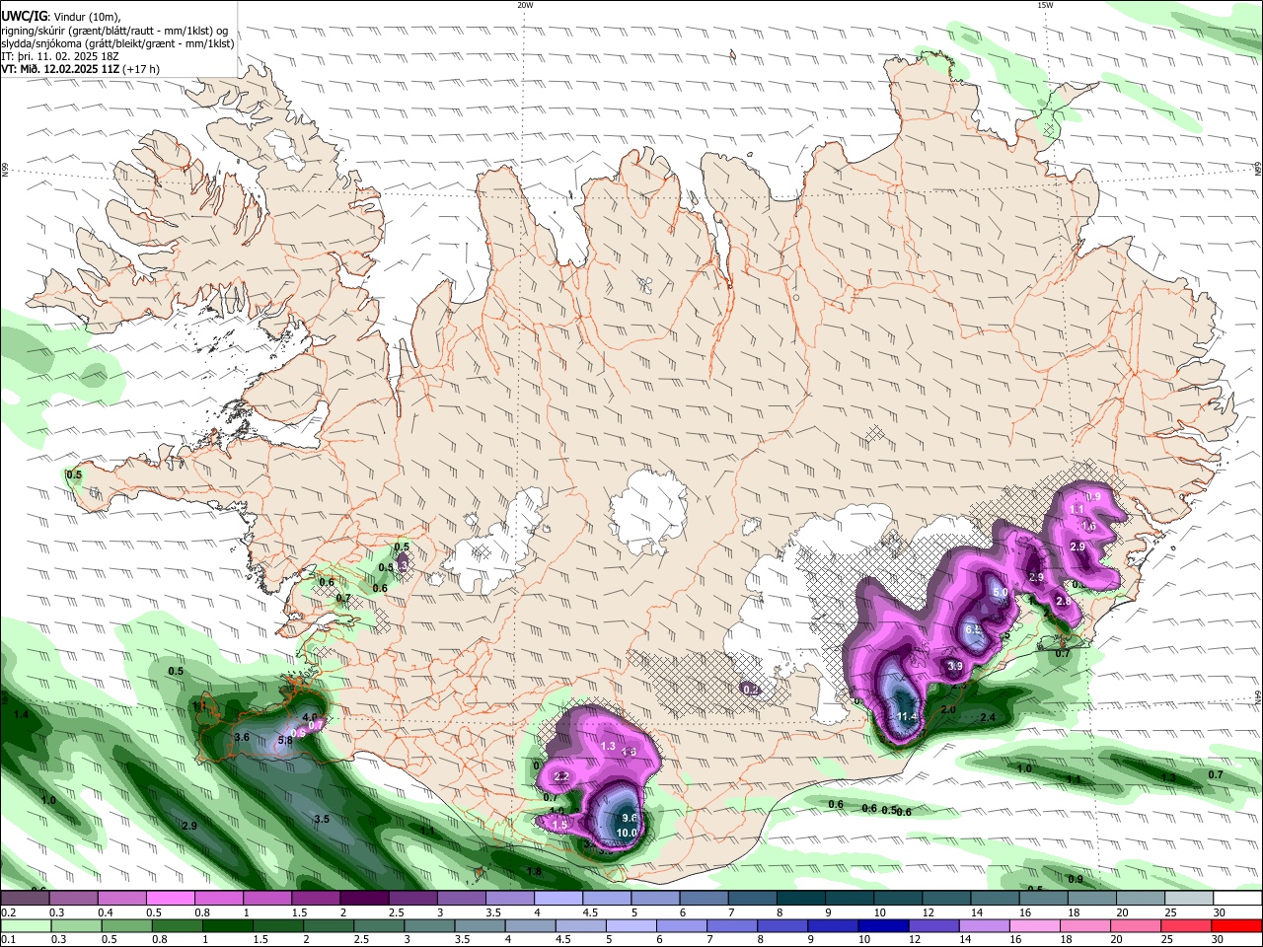This screenshot has width=1263, height=947.
Task: Click the 10.0 precipitation value label
Action: tap(627, 833)
